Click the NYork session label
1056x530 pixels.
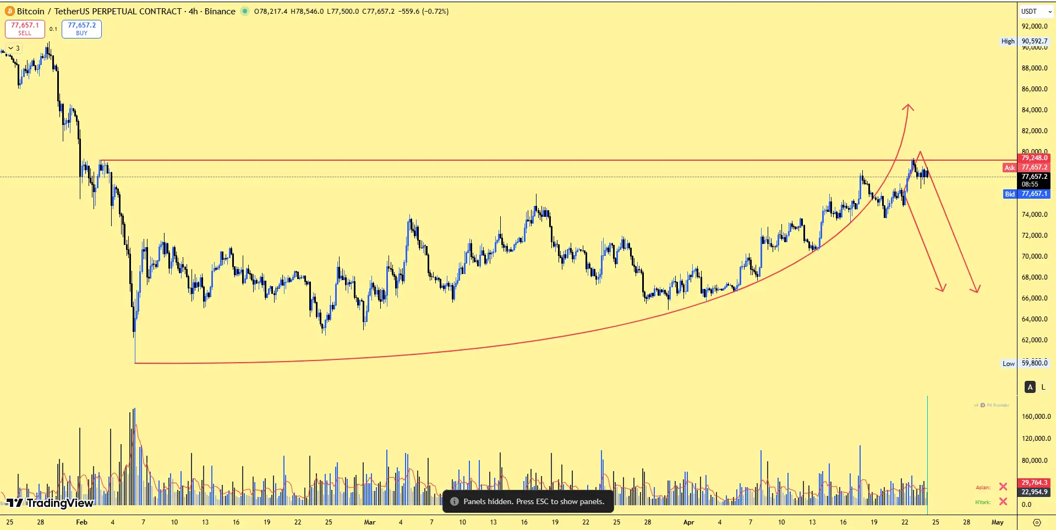pos(983,502)
